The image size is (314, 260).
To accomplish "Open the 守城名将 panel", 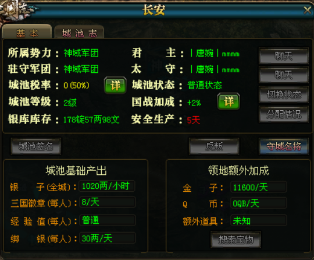I will (x=284, y=146).
